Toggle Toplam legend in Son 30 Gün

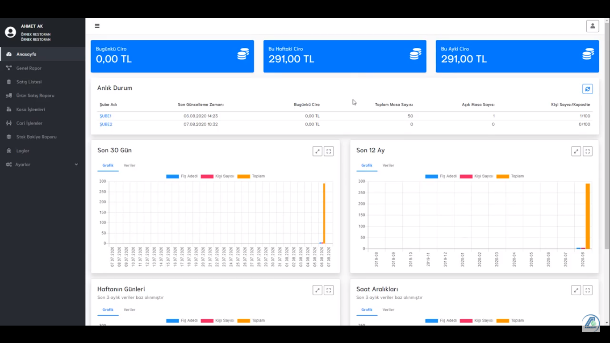251,176
